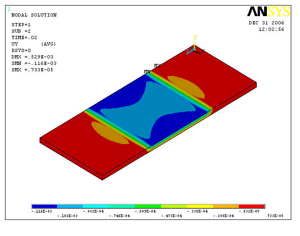Select the yellow legend color band

point(200,207)
